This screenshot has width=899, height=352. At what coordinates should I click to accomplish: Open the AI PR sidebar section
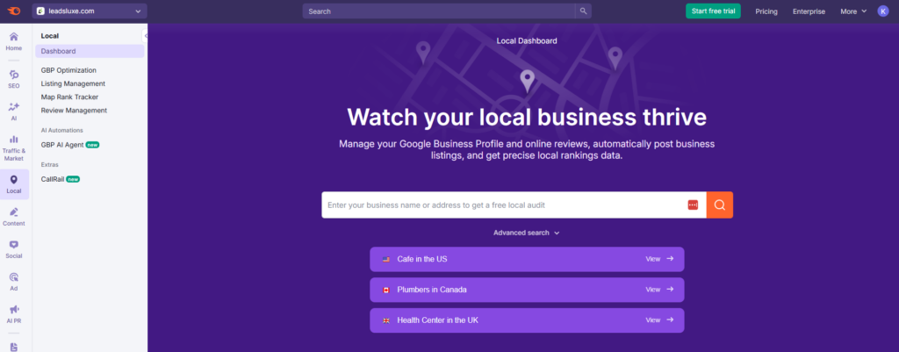pyautogui.click(x=14, y=314)
